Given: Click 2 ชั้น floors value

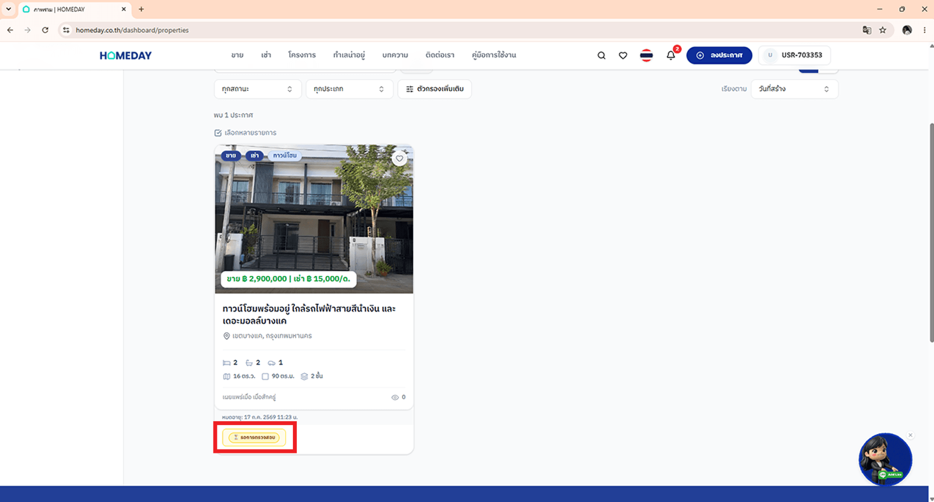Looking at the screenshot, I should [317, 376].
